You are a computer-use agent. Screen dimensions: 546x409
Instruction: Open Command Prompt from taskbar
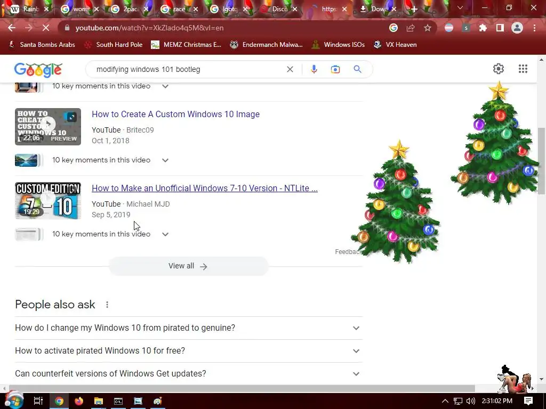[118, 401]
